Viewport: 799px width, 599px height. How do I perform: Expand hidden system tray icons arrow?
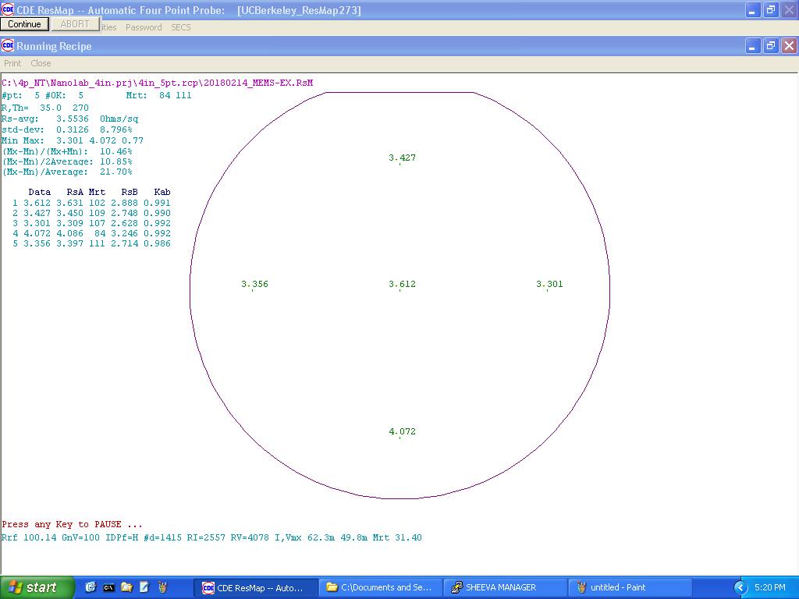[740, 587]
